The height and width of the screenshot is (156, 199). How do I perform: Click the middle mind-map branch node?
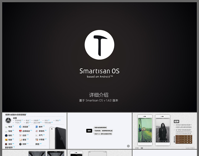click(x=103, y=131)
